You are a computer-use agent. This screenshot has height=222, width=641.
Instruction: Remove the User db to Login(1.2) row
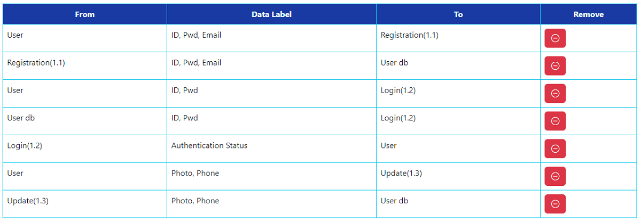[x=555, y=121]
